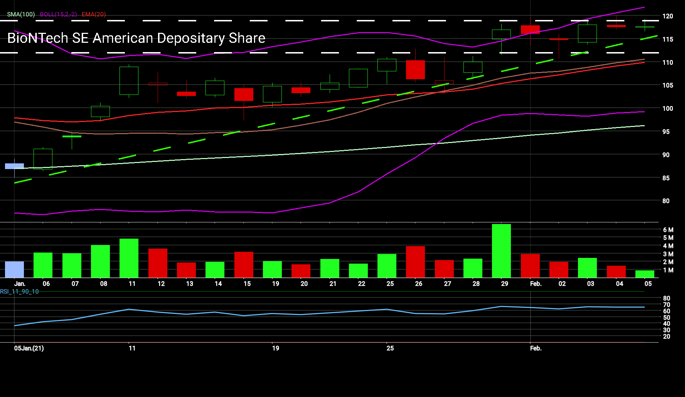685x397 pixels.
Task: Click the red candlestick on the 15th
Action: click(x=244, y=95)
